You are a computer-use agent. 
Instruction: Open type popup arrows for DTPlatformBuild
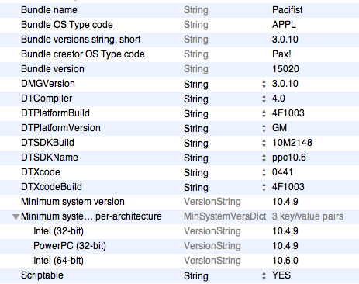pyautogui.click(x=264, y=113)
